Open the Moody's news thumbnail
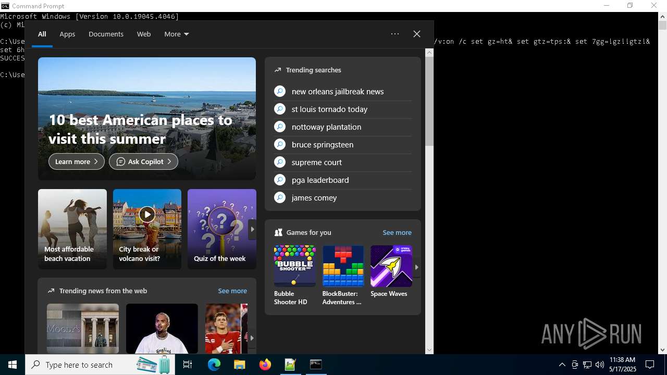The height and width of the screenshot is (375, 667). coord(83,329)
